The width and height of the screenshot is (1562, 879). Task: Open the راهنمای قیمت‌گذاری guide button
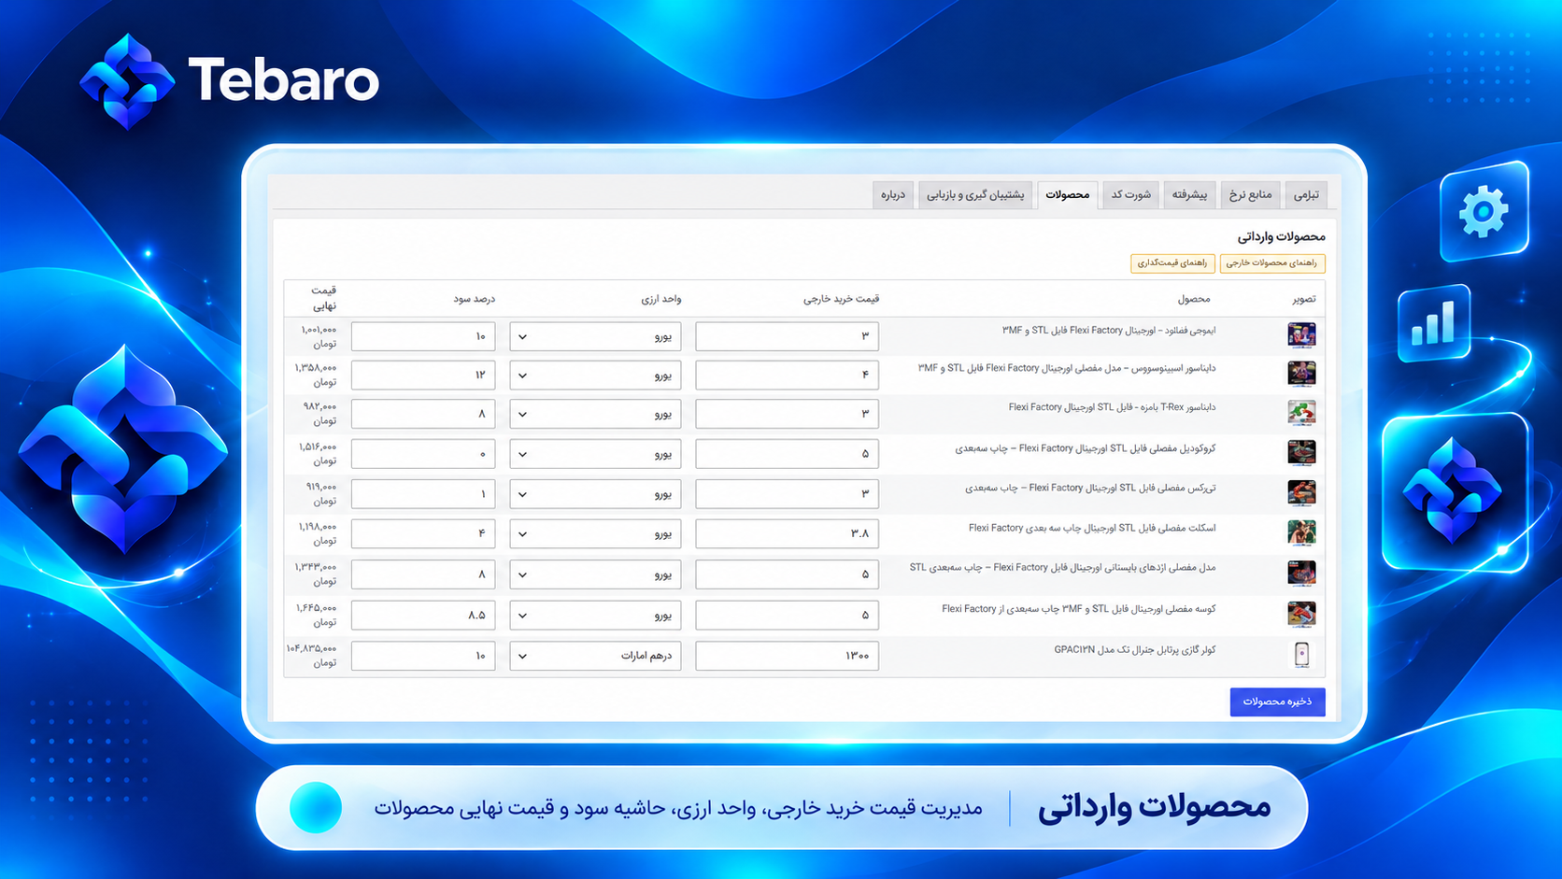tap(1172, 263)
